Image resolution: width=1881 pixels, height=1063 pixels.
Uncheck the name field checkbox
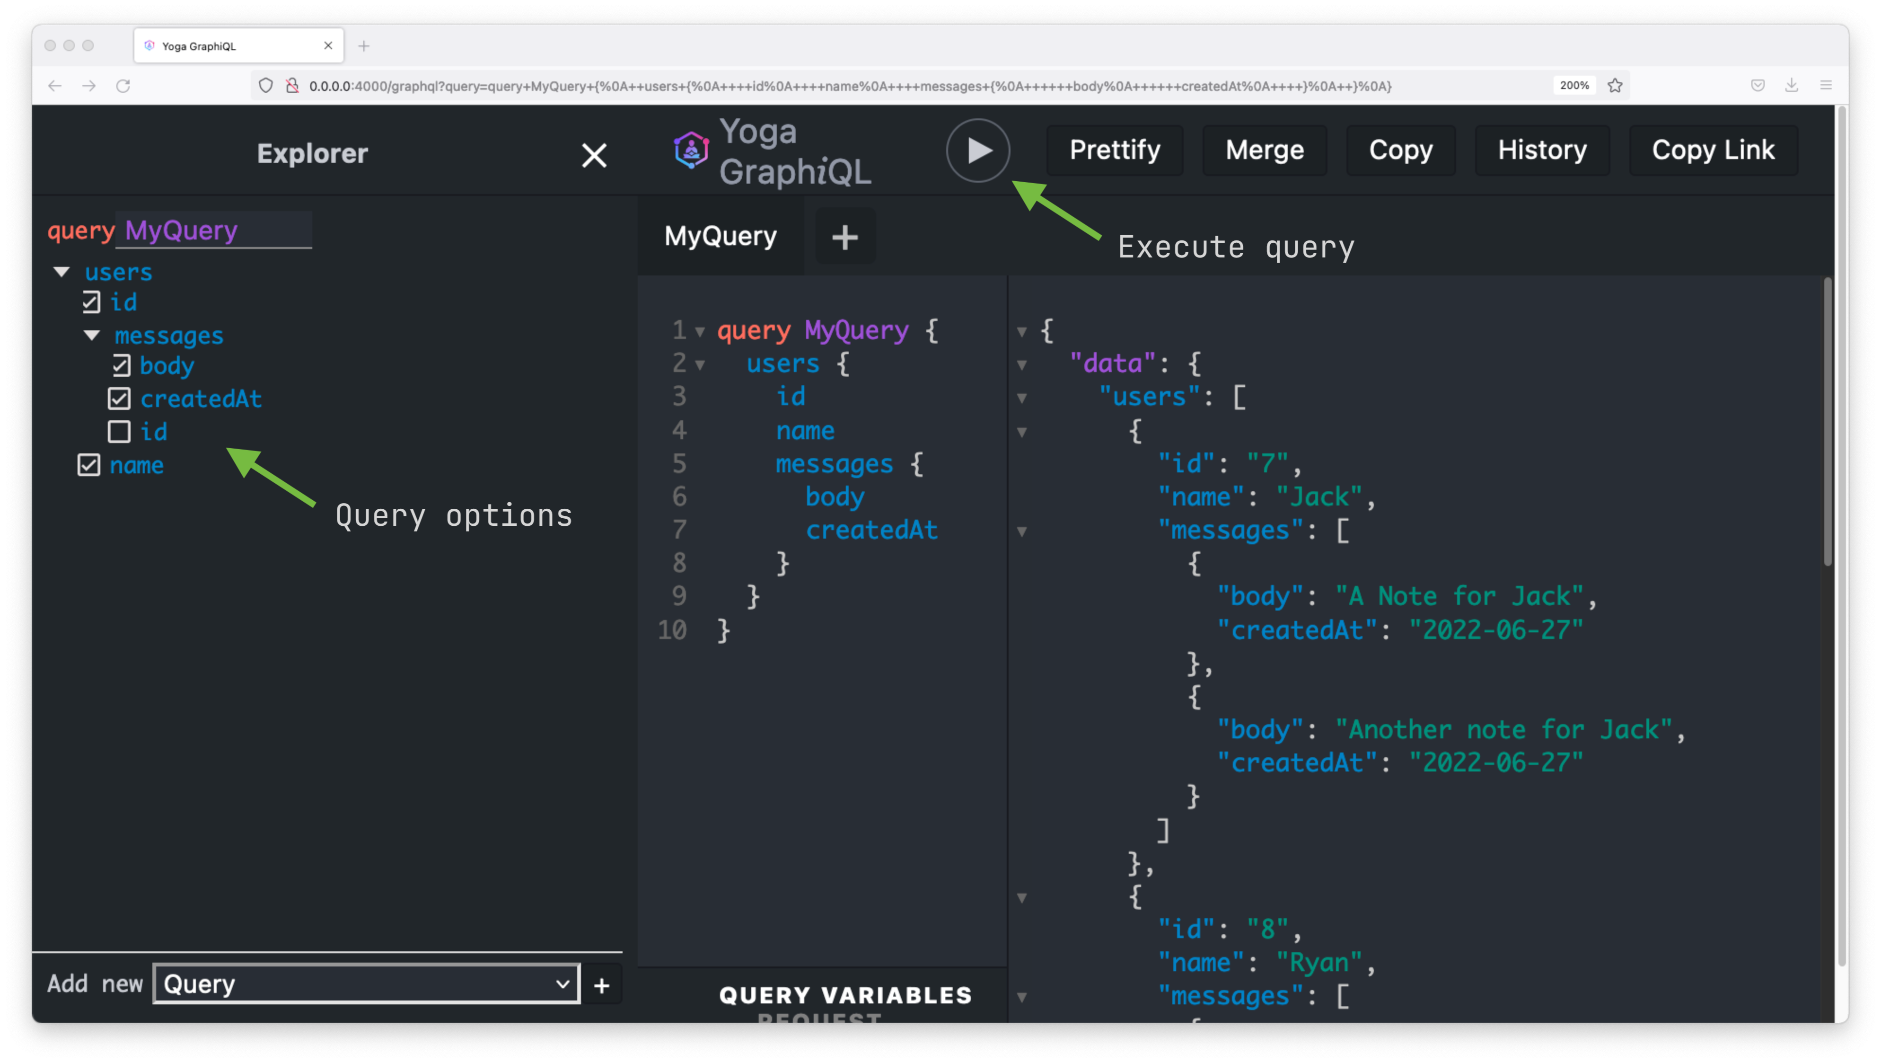pyautogui.click(x=88, y=465)
